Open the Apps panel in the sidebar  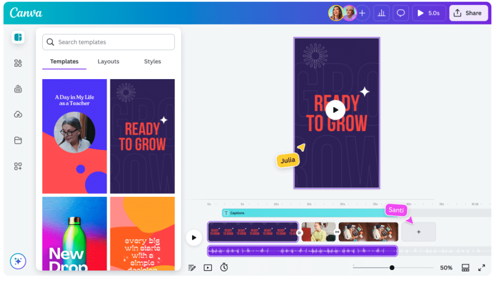point(18,166)
